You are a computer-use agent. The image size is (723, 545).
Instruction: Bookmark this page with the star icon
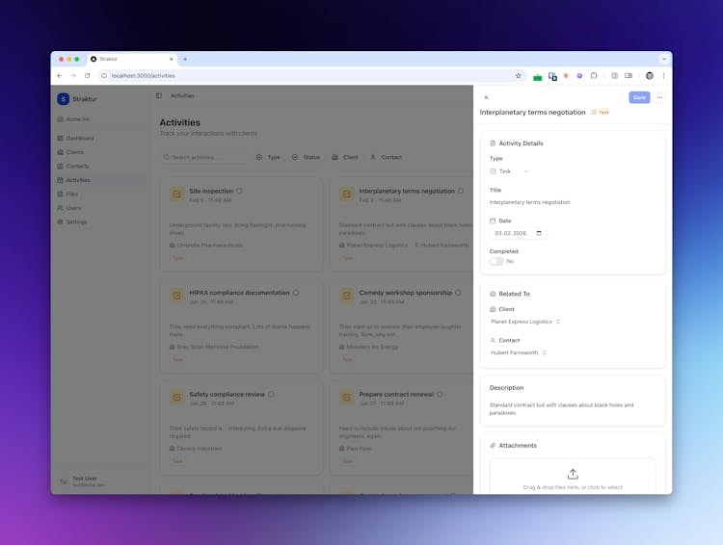[x=518, y=76]
